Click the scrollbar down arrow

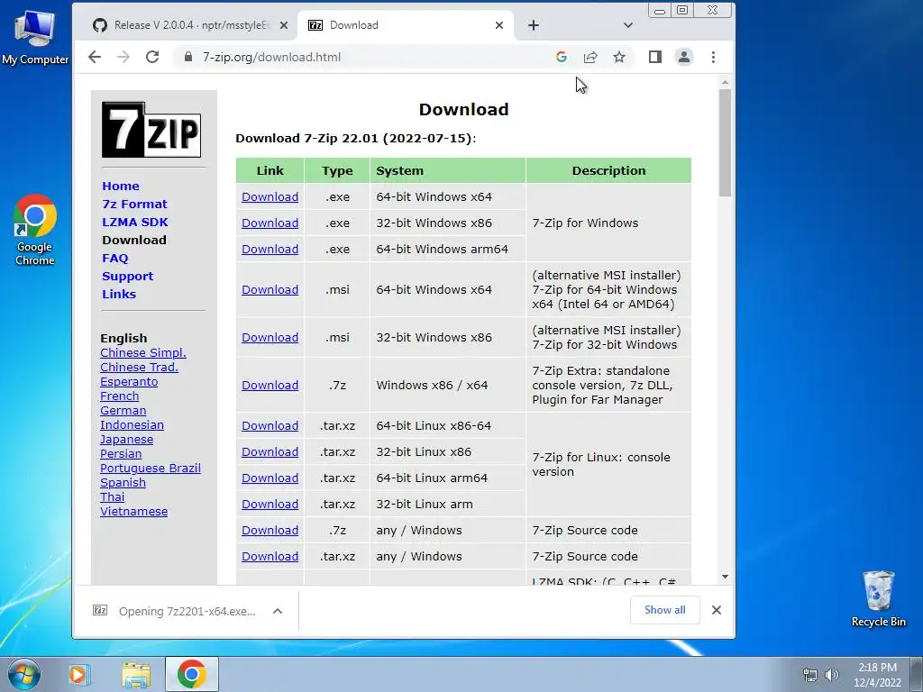coord(725,578)
